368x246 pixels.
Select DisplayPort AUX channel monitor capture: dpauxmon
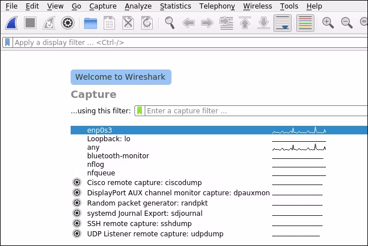219,193
